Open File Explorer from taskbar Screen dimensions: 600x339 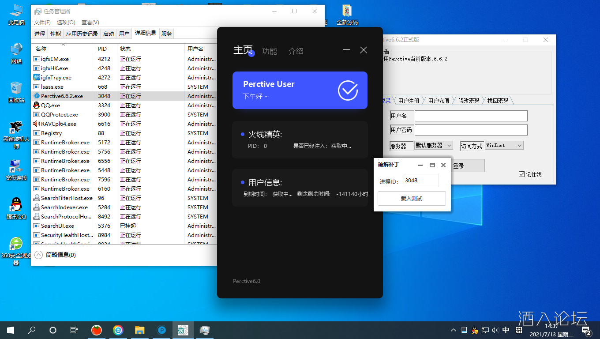139,330
